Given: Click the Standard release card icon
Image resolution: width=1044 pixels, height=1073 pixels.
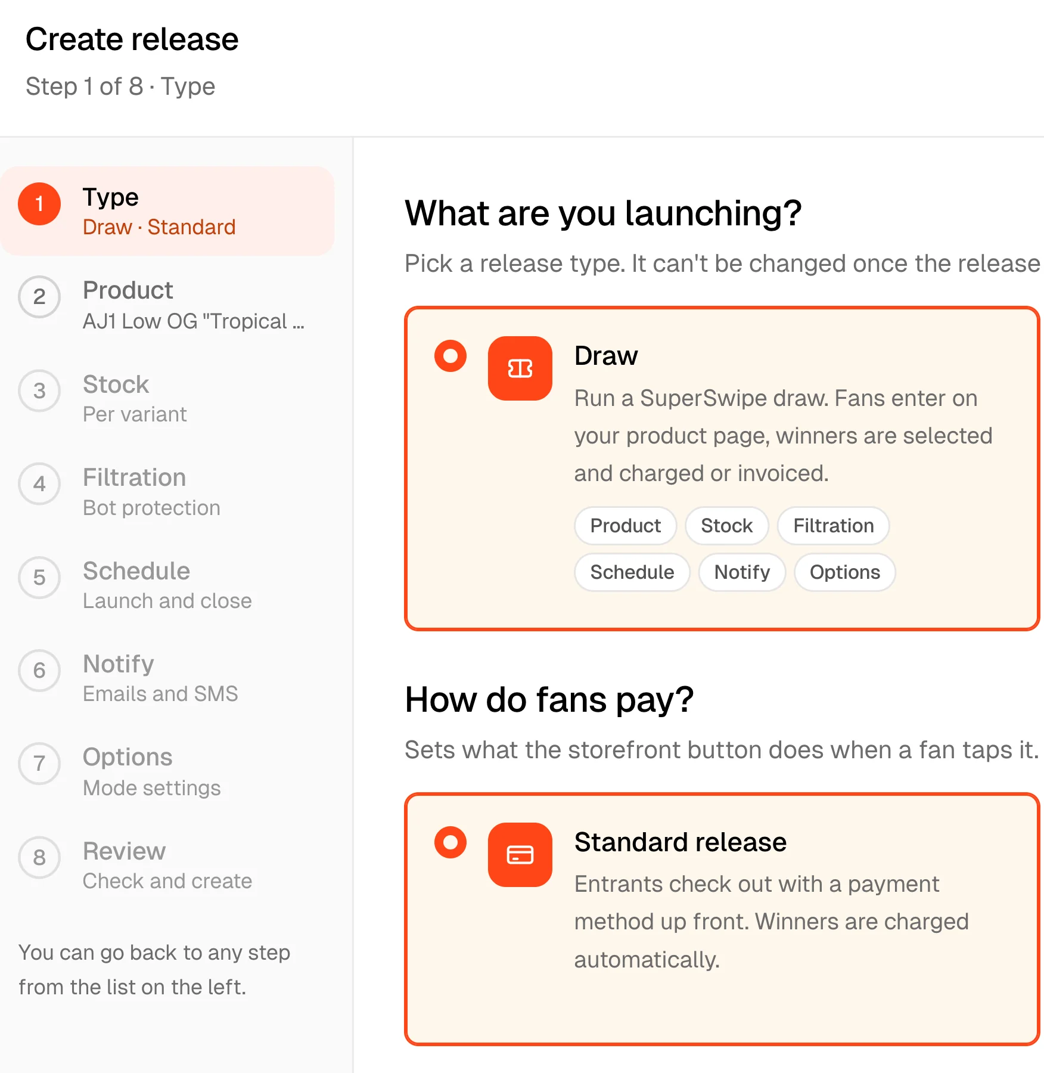Looking at the screenshot, I should (520, 855).
